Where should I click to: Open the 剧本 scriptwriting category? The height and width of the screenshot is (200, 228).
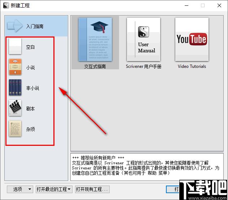36,108
